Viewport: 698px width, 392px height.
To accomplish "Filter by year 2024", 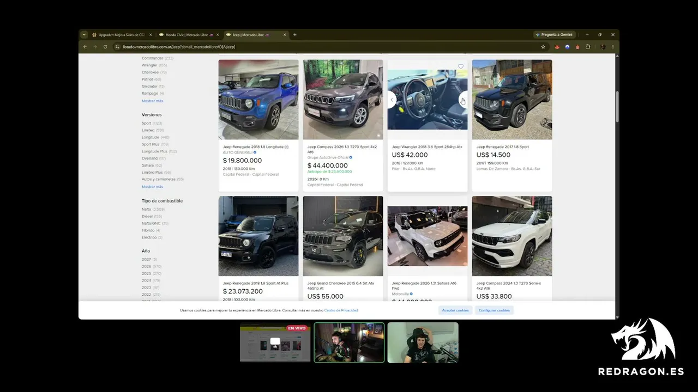I will [151, 280].
